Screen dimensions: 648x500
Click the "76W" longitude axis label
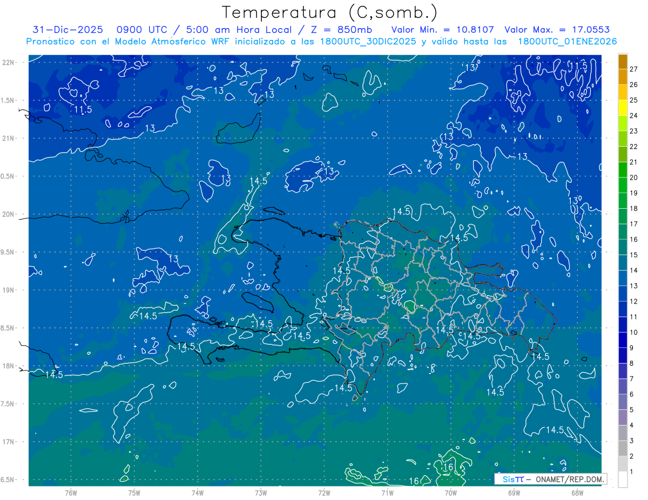tap(71, 492)
